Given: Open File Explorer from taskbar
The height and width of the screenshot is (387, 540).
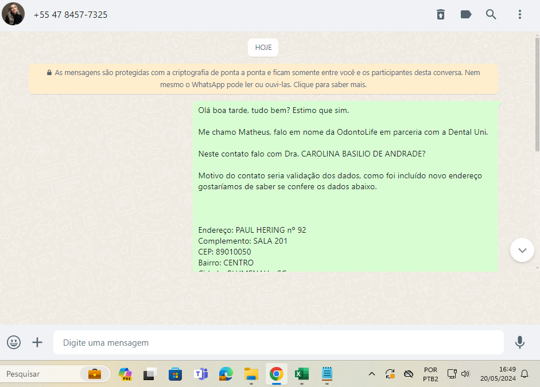Looking at the screenshot, I should pyautogui.click(x=251, y=374).
